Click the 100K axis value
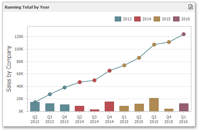Viewport: 200px width, 132px height. tap(19, 49)
